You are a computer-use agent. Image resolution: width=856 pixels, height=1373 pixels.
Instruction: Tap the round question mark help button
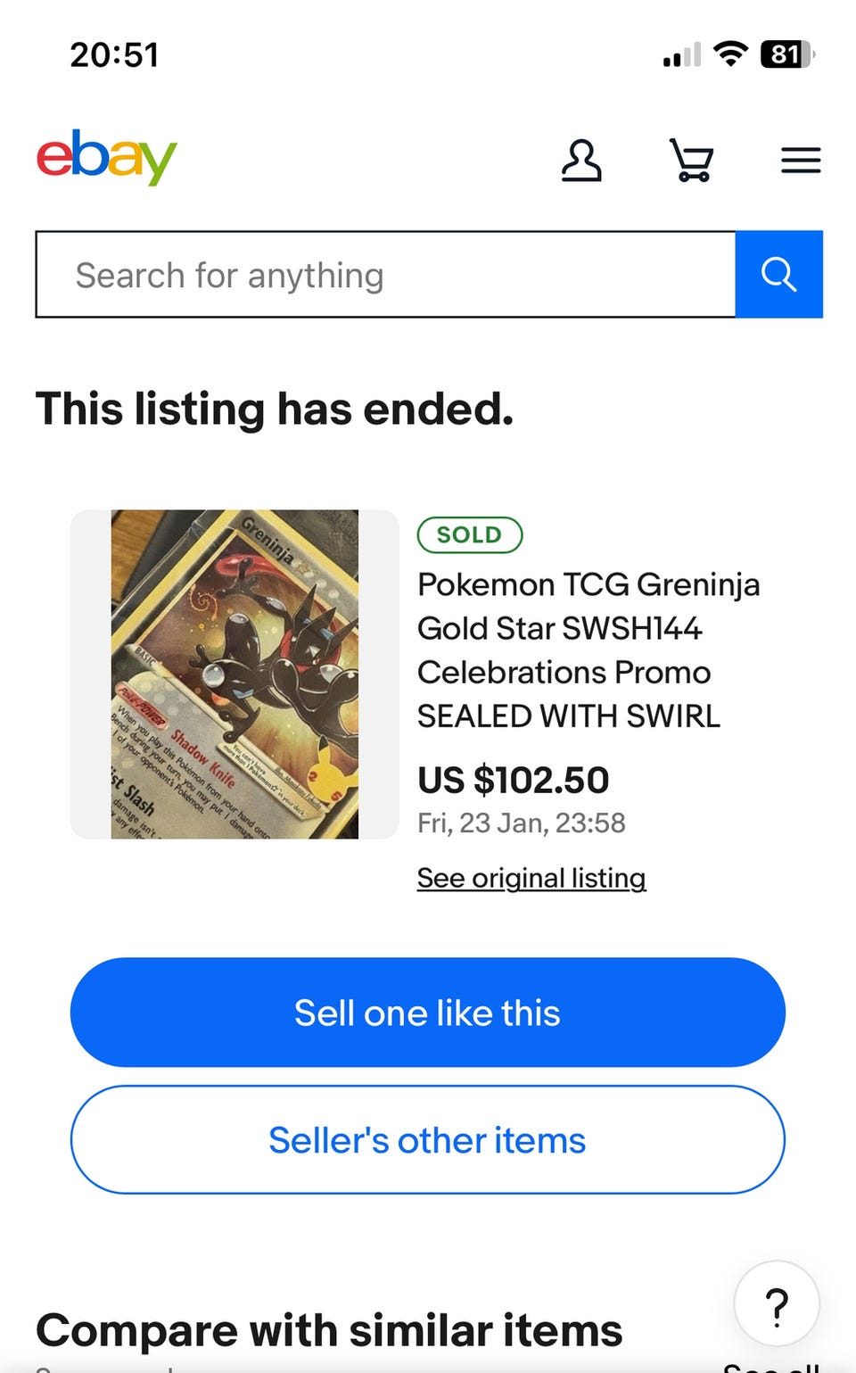point(777,1306)
